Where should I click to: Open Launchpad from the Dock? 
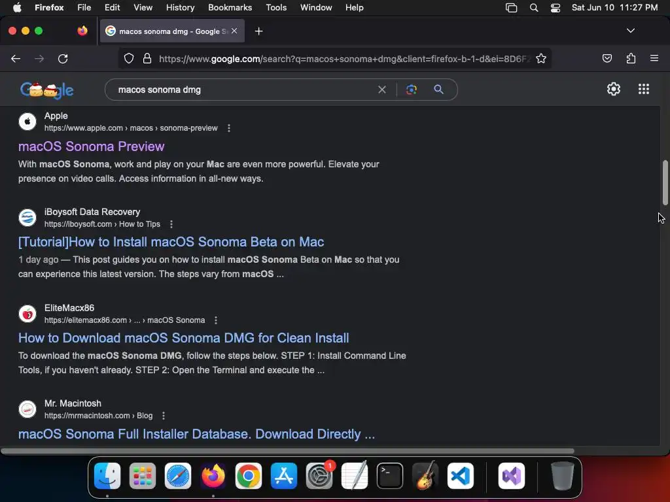click(142, 476)
